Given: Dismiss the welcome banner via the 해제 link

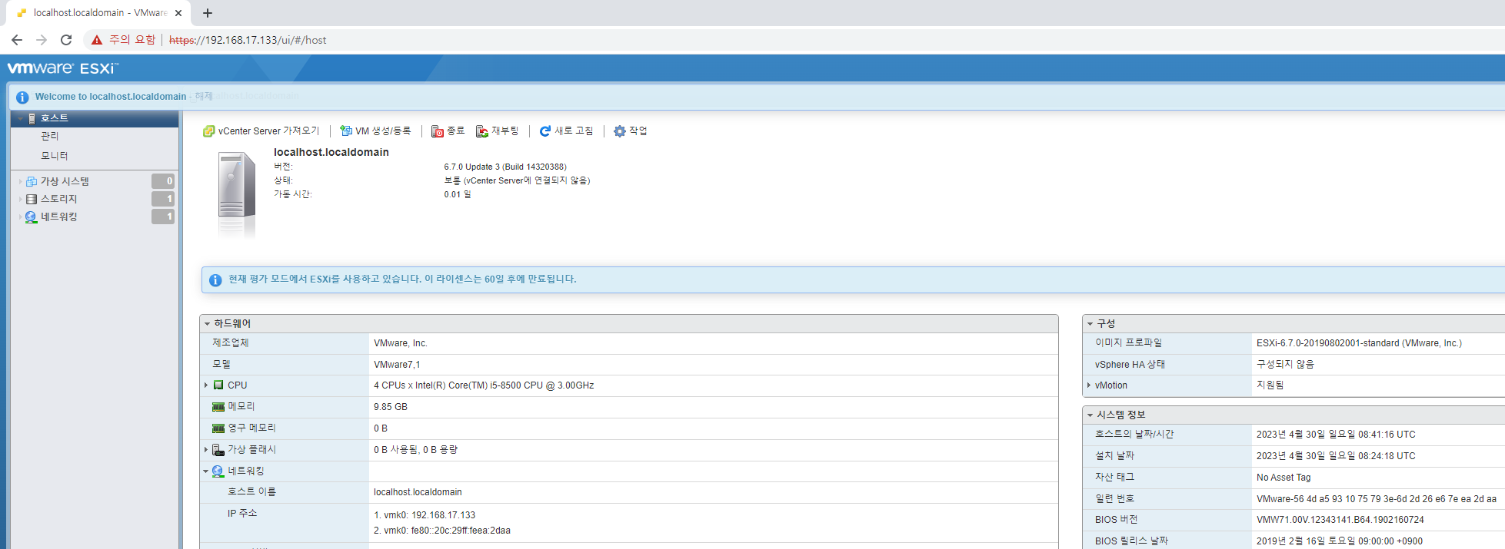Looking at the screenshot, I should 204,97.
